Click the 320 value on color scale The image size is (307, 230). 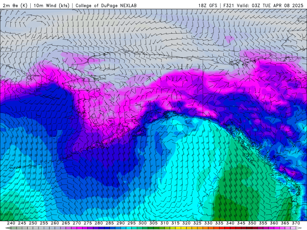[x=187, y=223]
